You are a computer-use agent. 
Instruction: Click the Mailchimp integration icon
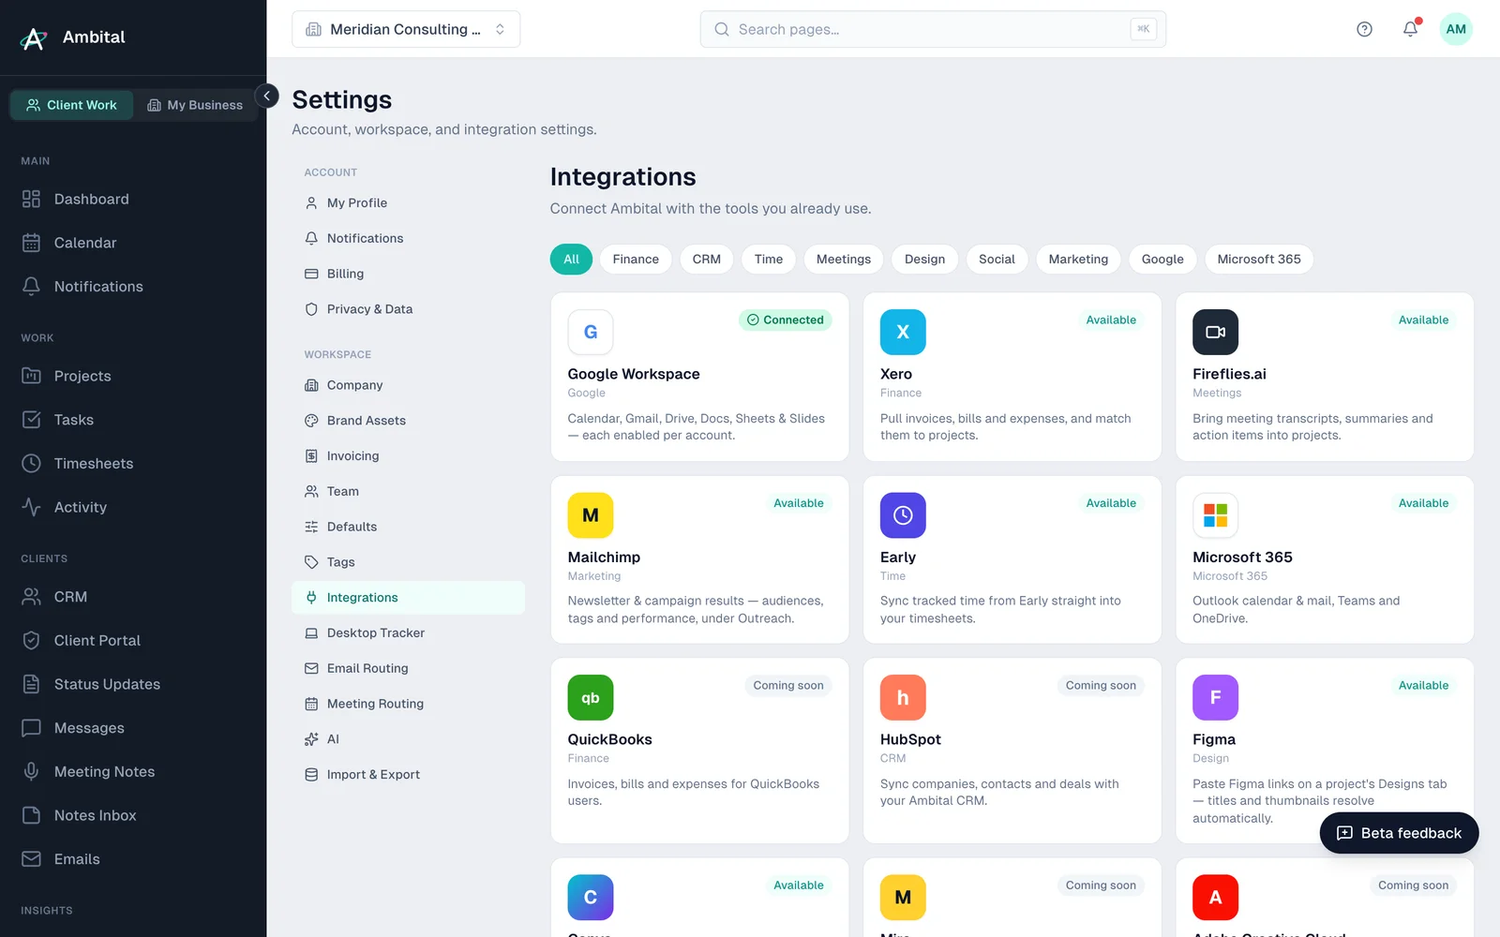click(x=591, y=515)
